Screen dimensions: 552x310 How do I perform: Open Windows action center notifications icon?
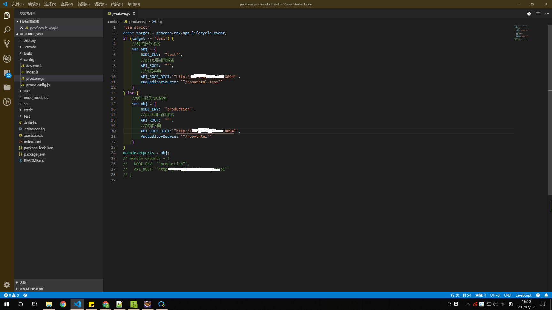[x=542, y=304]
